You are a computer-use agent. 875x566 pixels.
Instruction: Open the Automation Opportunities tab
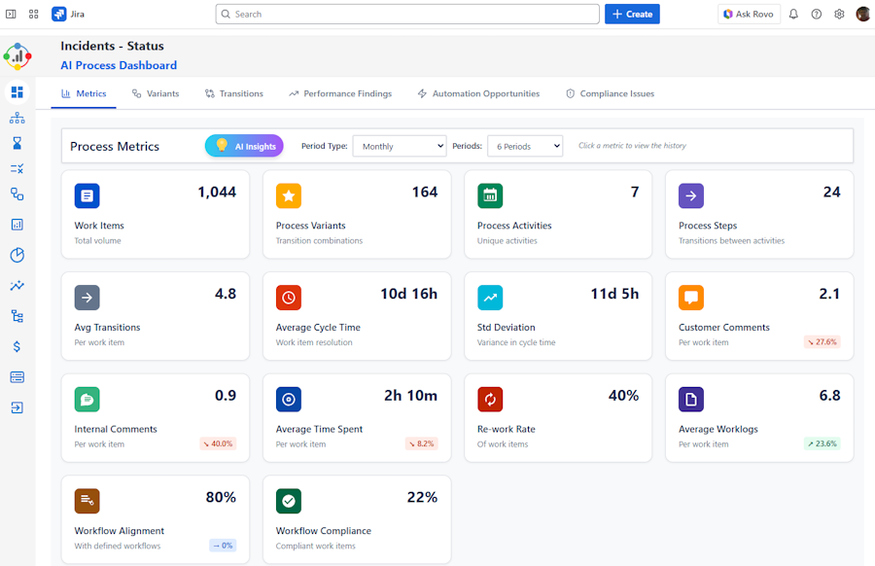pos(478,94)
